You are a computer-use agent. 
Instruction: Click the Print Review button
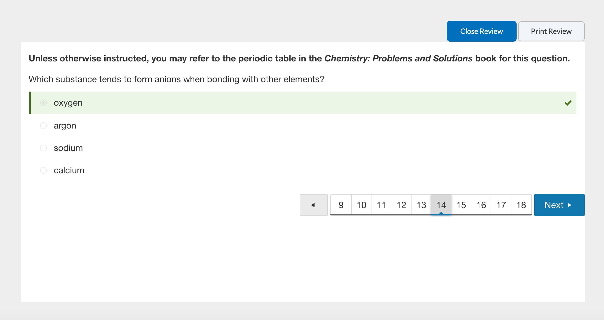click(551, 31)
